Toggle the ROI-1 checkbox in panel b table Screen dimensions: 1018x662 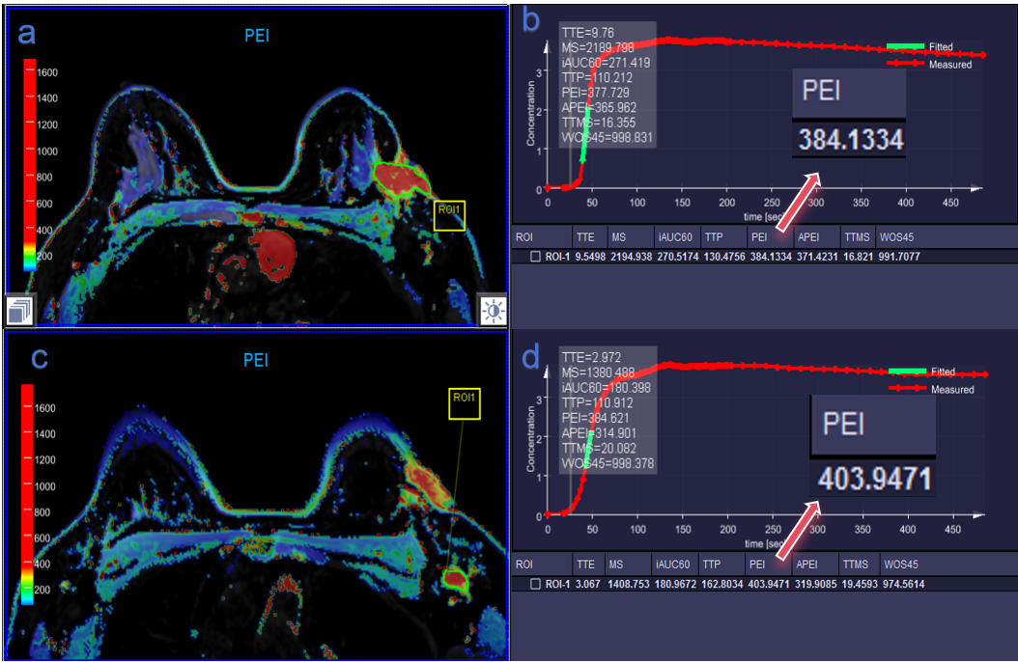[x=536, y=257]
